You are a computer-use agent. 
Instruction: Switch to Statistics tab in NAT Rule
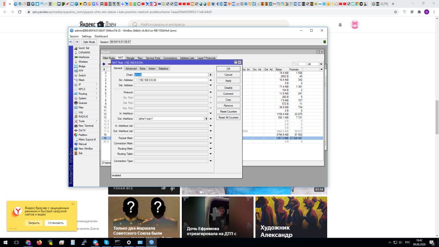(x=163, y=69)
